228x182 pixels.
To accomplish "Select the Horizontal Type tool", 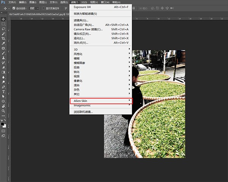I will click(x=3, y=92).
